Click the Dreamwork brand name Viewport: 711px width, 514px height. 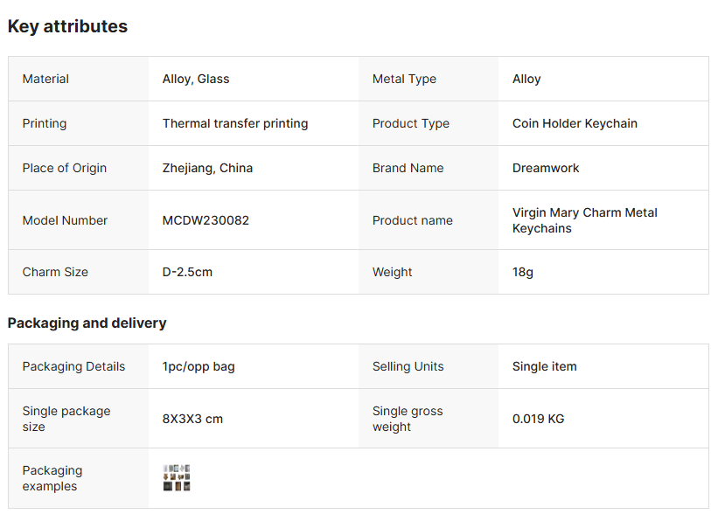tap(546, 168)
